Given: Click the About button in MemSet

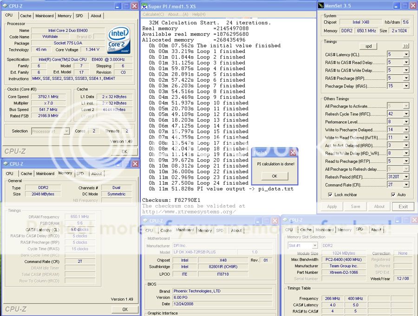Looking at the screenshot, I should [x=379, y=206].
